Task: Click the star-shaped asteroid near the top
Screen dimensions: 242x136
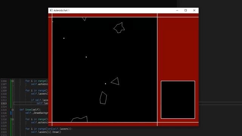Action: point(119,28)
